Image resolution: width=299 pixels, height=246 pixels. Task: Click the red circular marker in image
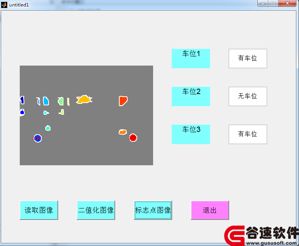click(133, 138)
